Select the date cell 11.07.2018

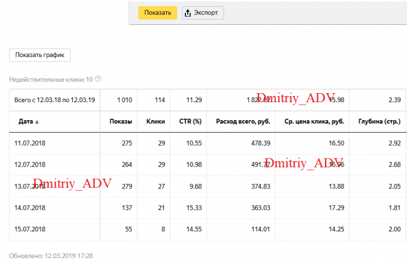coord(30,143)
